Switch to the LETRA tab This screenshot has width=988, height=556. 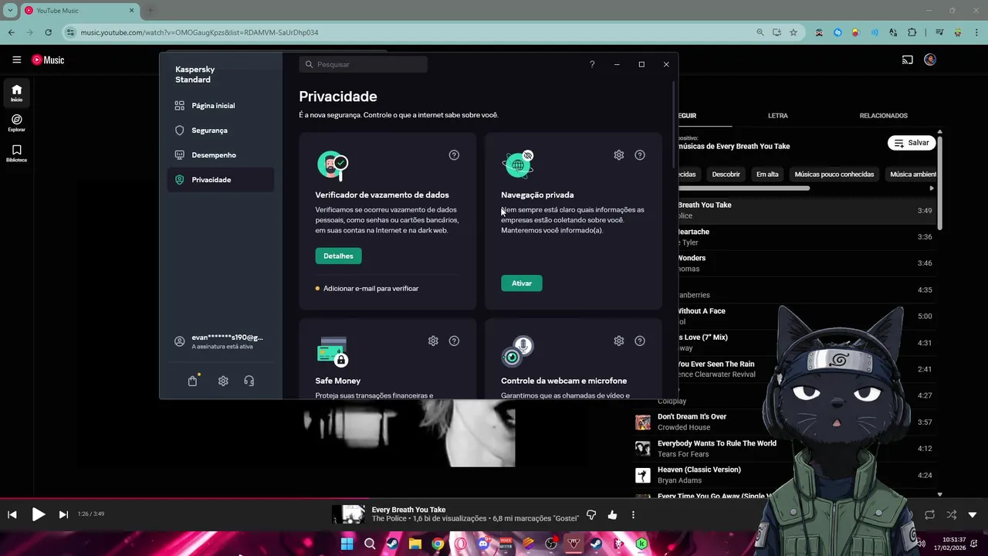click(x=777, y=116)
